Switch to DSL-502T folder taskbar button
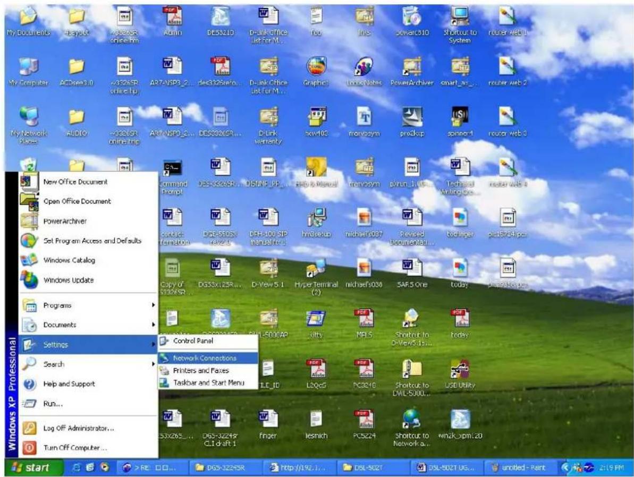 [x=373, y=467]
